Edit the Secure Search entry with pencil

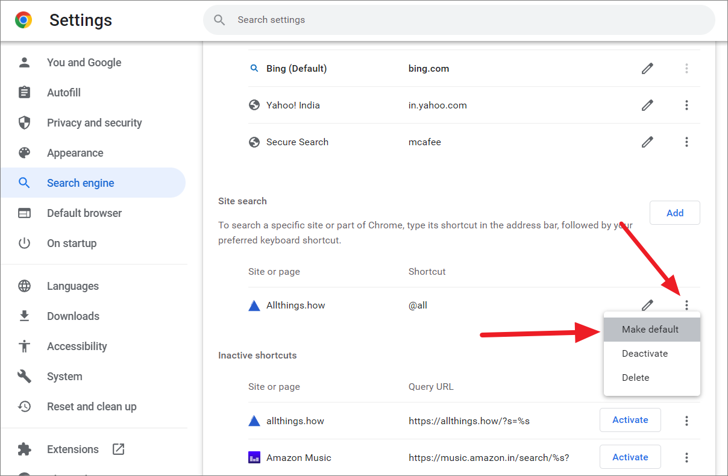[647, 142]
